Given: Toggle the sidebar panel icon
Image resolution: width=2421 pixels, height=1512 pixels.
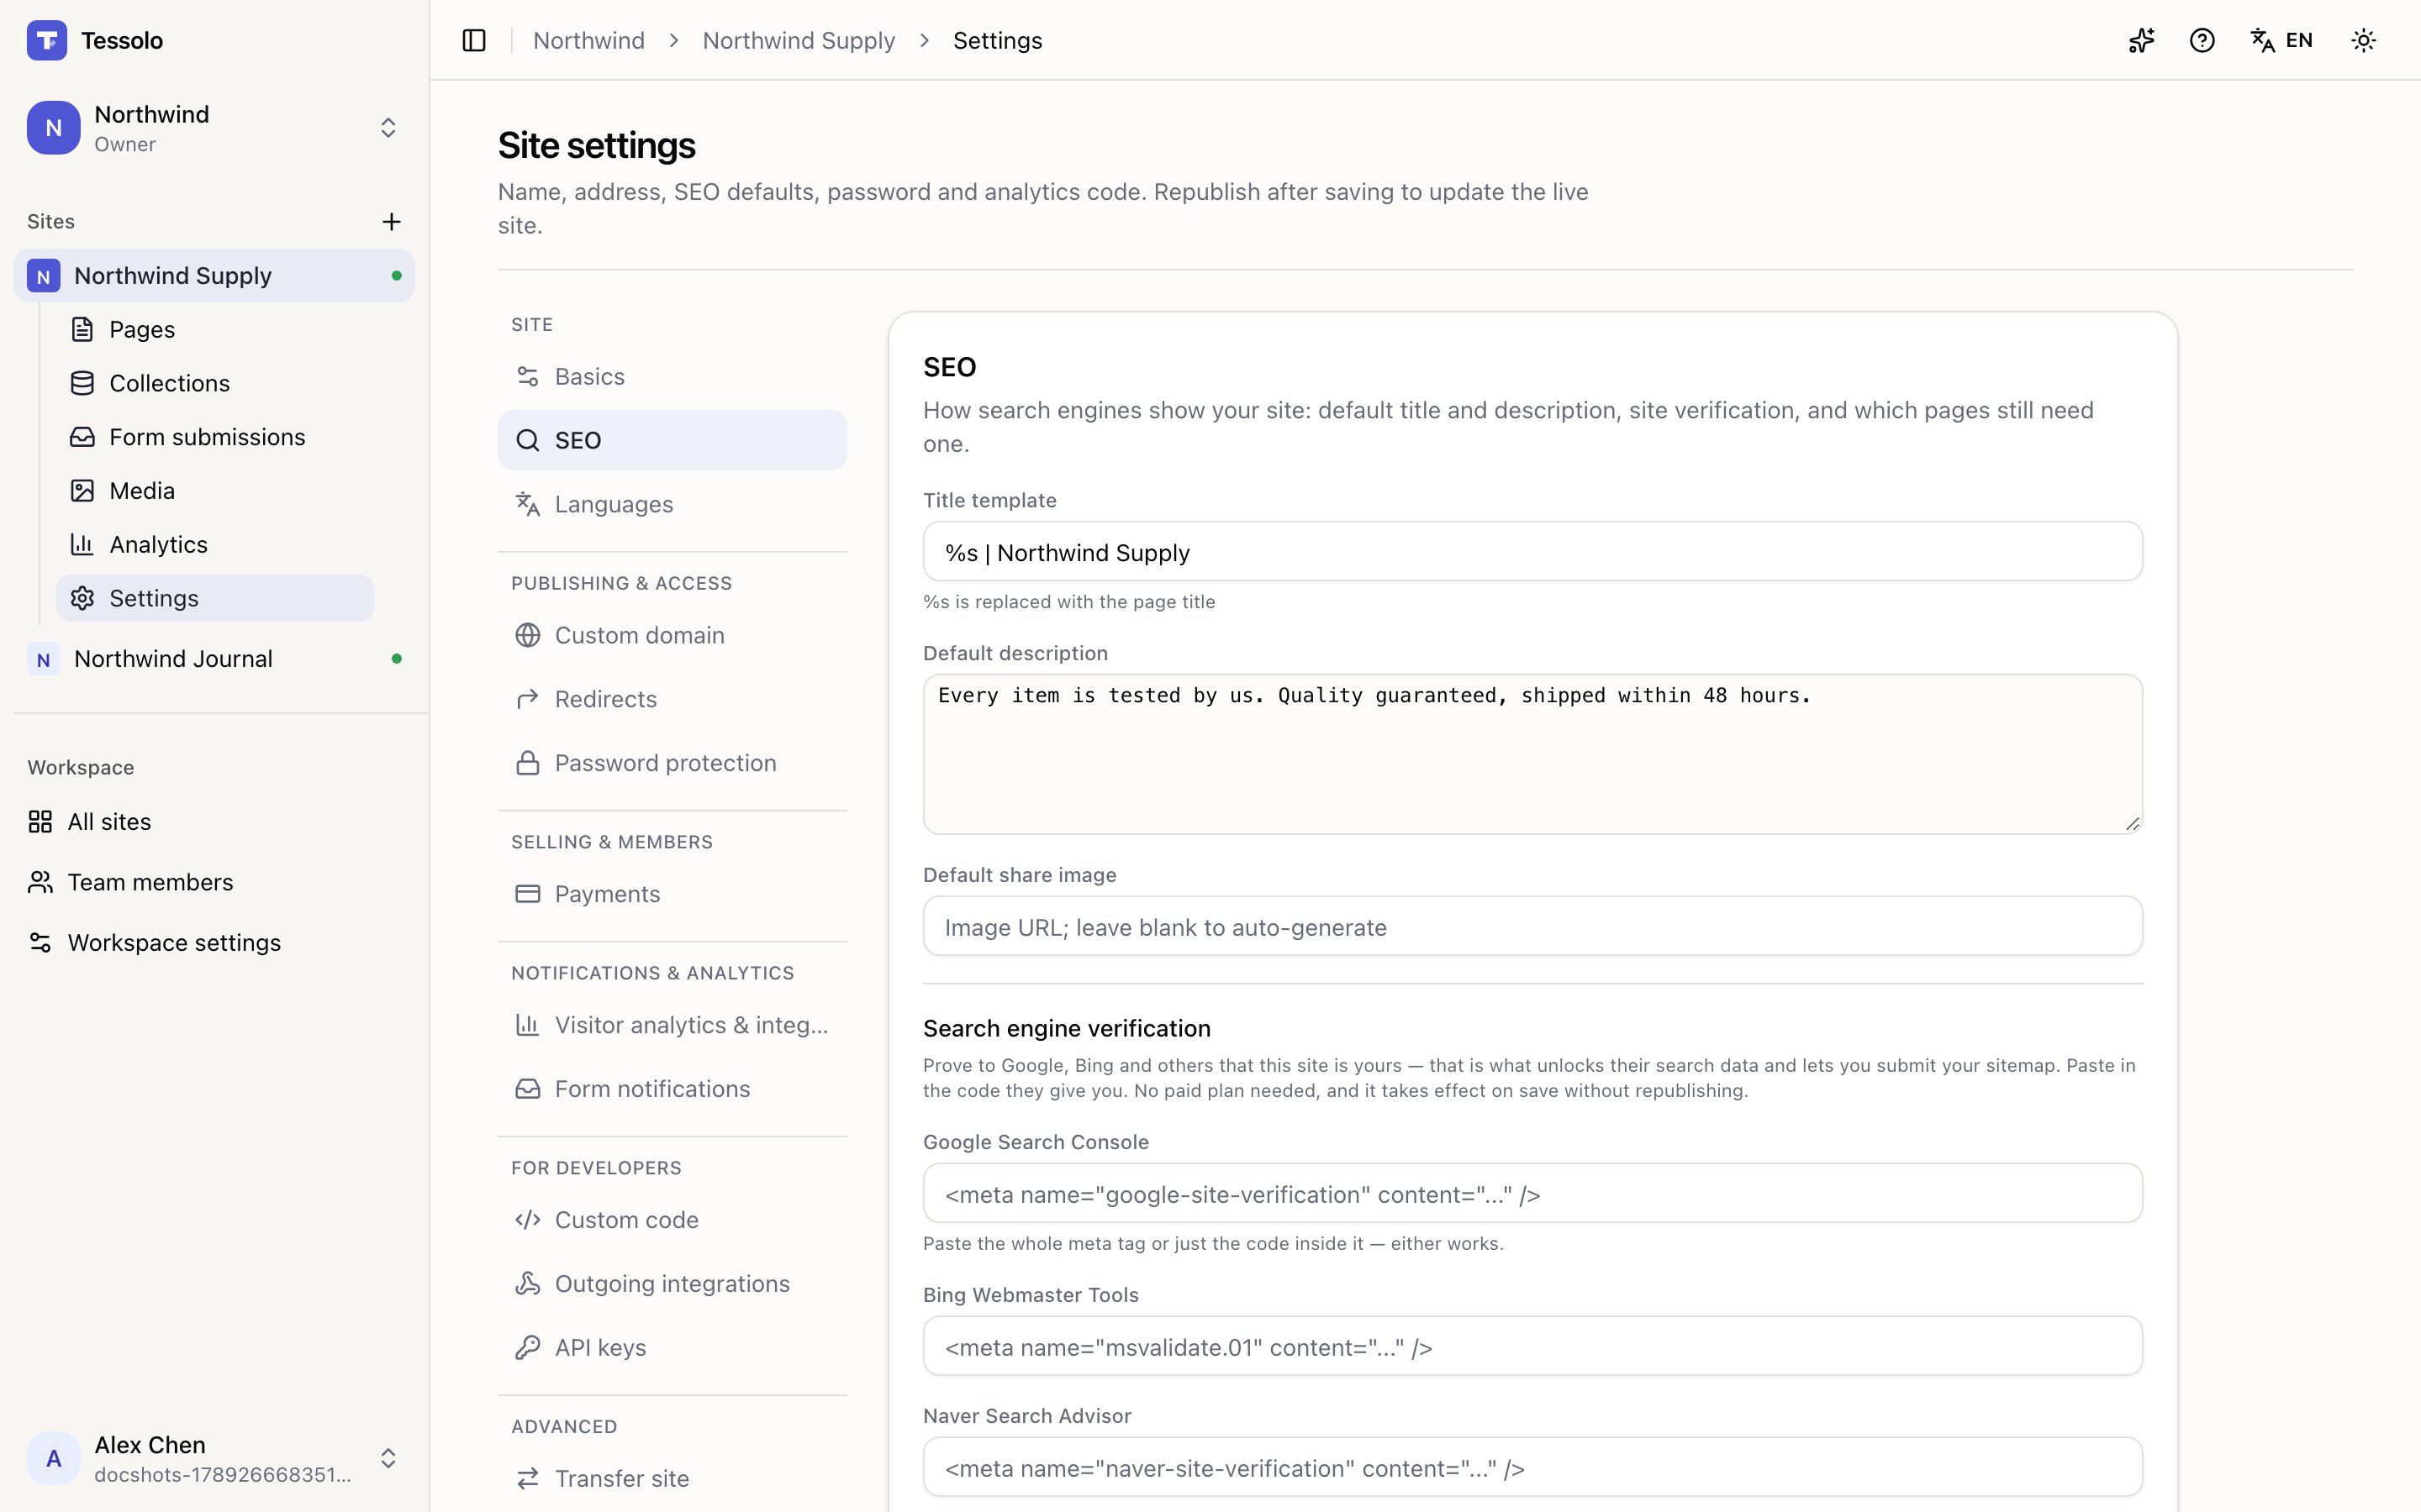Looking at the screenshot, I should click(474, 41).
